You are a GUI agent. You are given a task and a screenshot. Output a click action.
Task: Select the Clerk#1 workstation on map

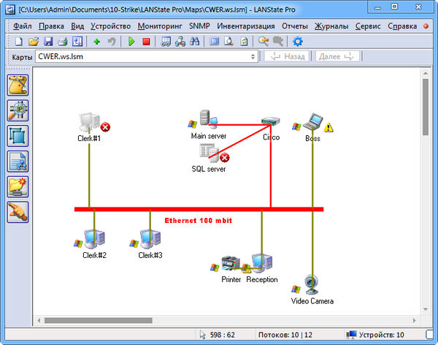pos(89,123)
